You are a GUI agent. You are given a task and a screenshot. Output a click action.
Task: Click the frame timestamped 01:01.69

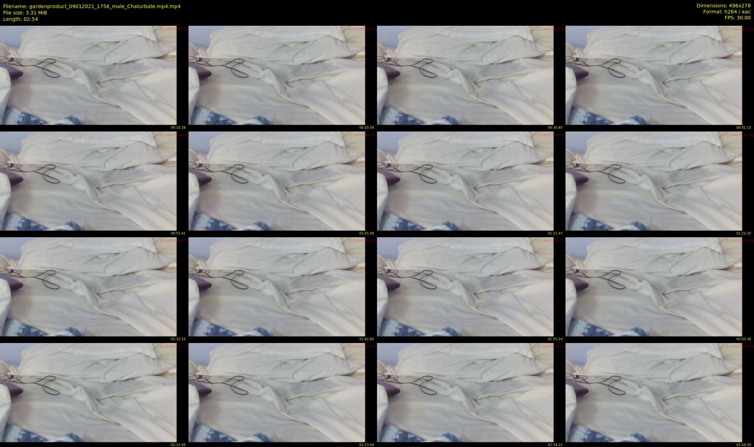tap(277, 181)
